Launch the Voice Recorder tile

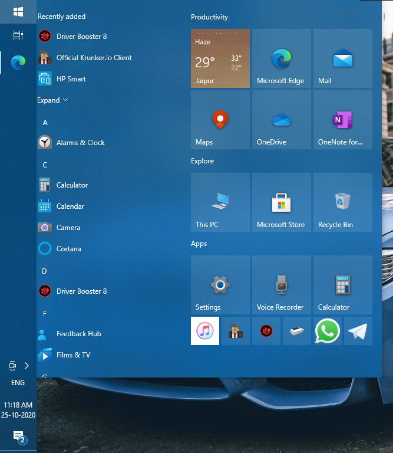click(281, 285)
